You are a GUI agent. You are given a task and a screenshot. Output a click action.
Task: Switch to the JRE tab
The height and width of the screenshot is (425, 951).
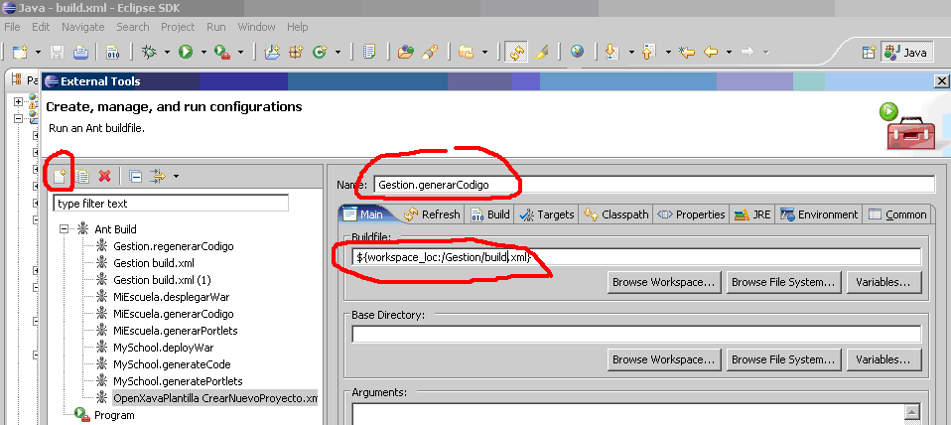point(752,214)
